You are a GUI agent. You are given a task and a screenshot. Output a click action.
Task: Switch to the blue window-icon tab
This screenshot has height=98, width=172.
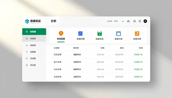(x=119, y=35)
